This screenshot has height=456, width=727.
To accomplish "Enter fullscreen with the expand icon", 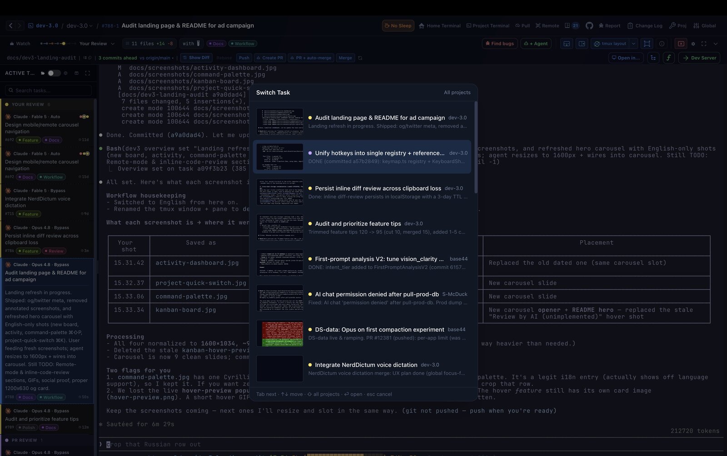I will [704, 44].
